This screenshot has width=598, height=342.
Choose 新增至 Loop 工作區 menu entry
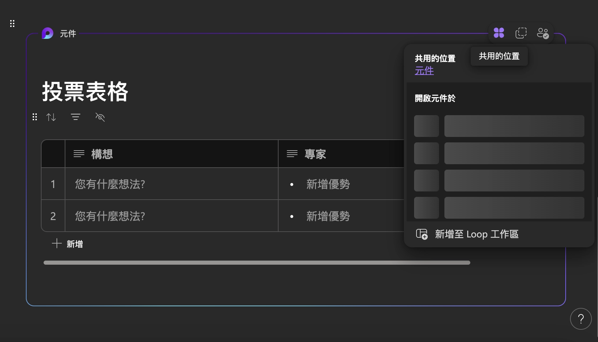point(499,234)
